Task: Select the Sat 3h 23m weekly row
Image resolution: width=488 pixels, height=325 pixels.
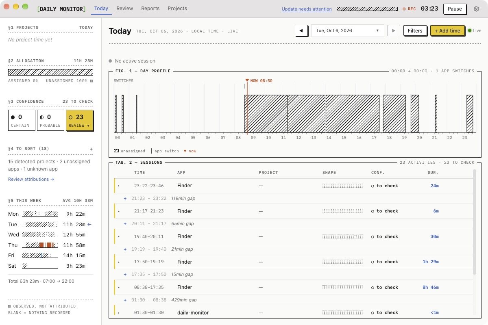Action: (x=50, y=266)
